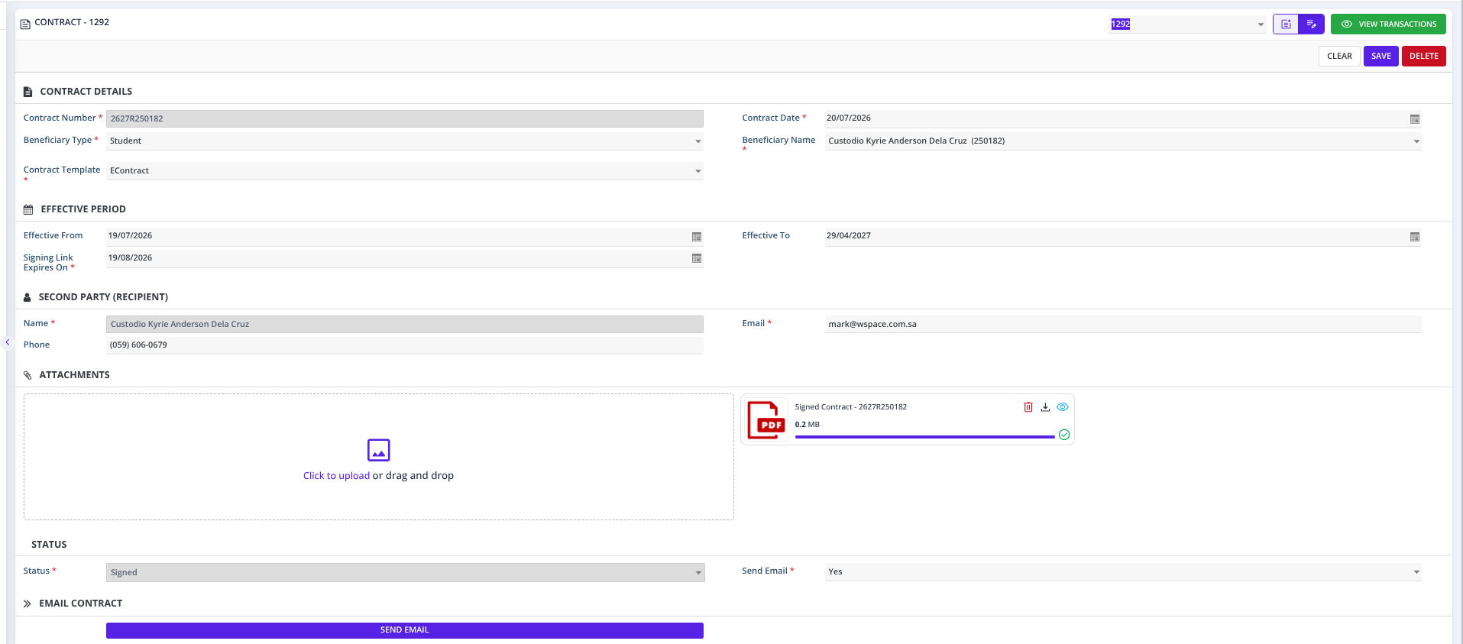This screenshot has height=644, width=1463.
Task: Expand the Contract Template dropdown
Action: pyautogui.click(x=698, y=171)
